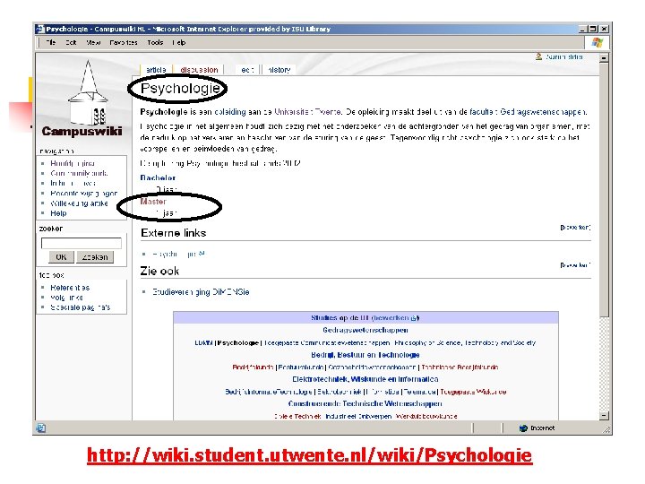This screenshot has width=645, height=484.
Task: Click the status bar page icon
Action: 40,428
